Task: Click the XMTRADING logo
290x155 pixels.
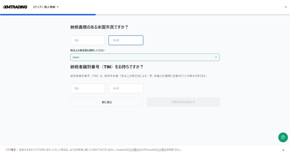Action: click(x=15, y=7)
